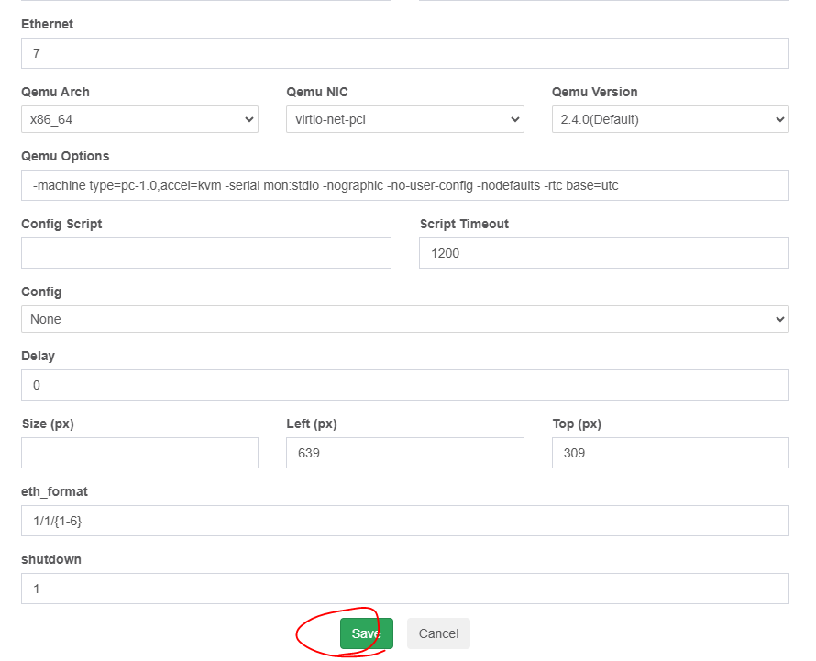This screenshot has height=661, width=816.
Task: Click the Delay label
Action: point(38,356)
